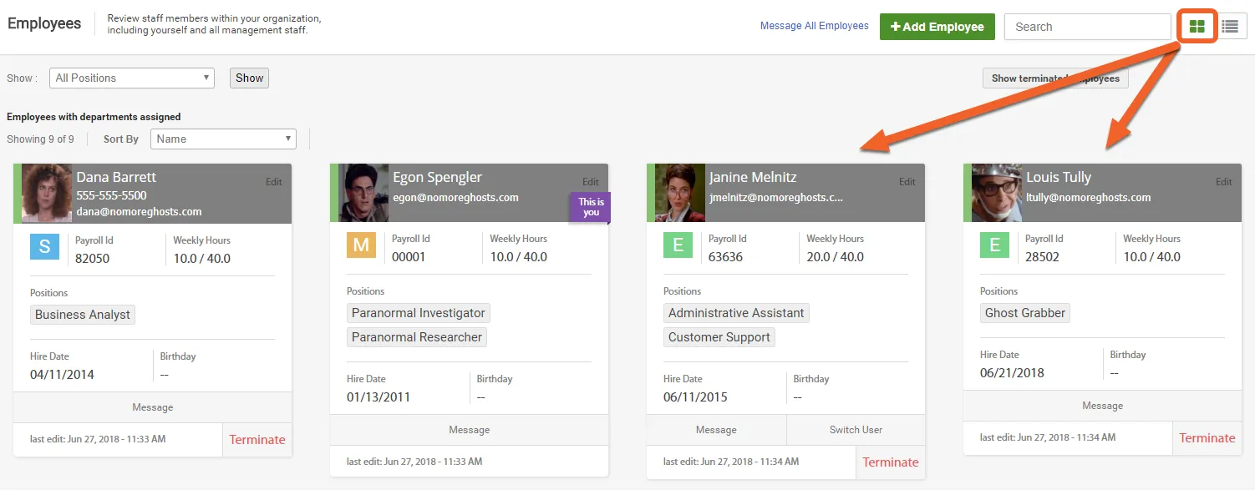Click email egon@nomoreghosts.com
The image size is (1255, 500).
click(455, 198)
